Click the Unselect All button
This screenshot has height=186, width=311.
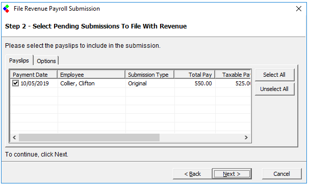[x=274, y=89]
